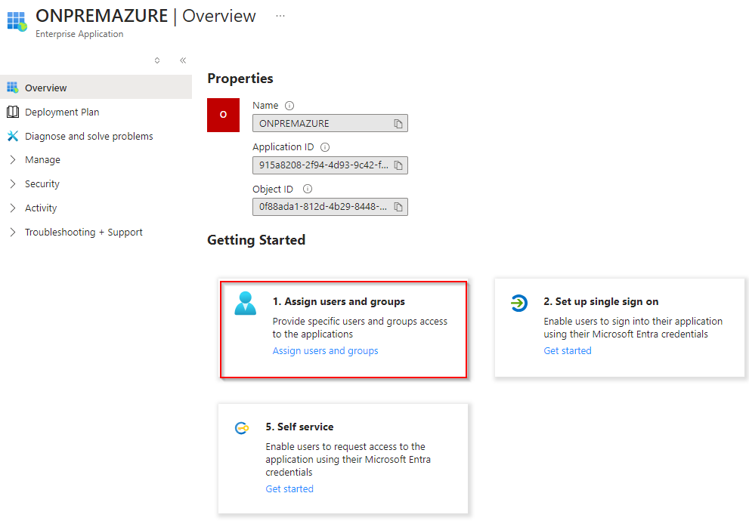
Task: Click Get started under Set up single sign on
Action: click(x=568, y=350)
